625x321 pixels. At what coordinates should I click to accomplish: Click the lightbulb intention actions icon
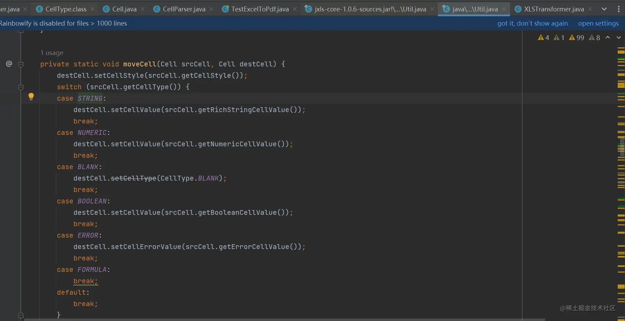click(x=31, y=97)
